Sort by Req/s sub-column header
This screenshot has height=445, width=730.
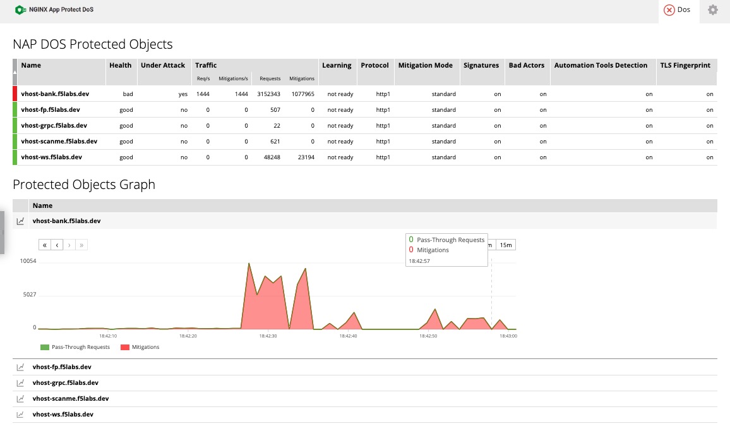[x=203, y=78]
